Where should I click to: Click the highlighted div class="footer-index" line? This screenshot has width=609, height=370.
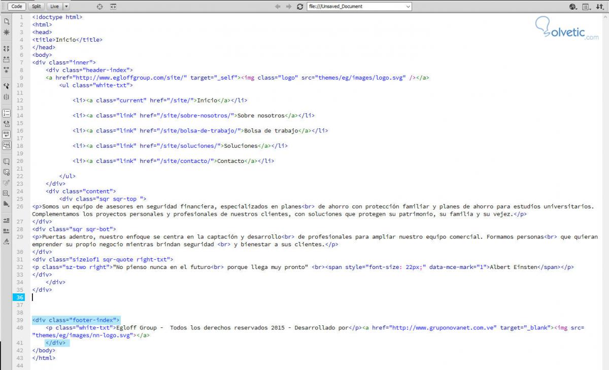point(76,320)
